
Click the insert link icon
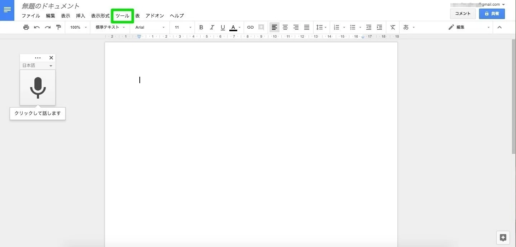pyautogui.click(x=250, y=27)
